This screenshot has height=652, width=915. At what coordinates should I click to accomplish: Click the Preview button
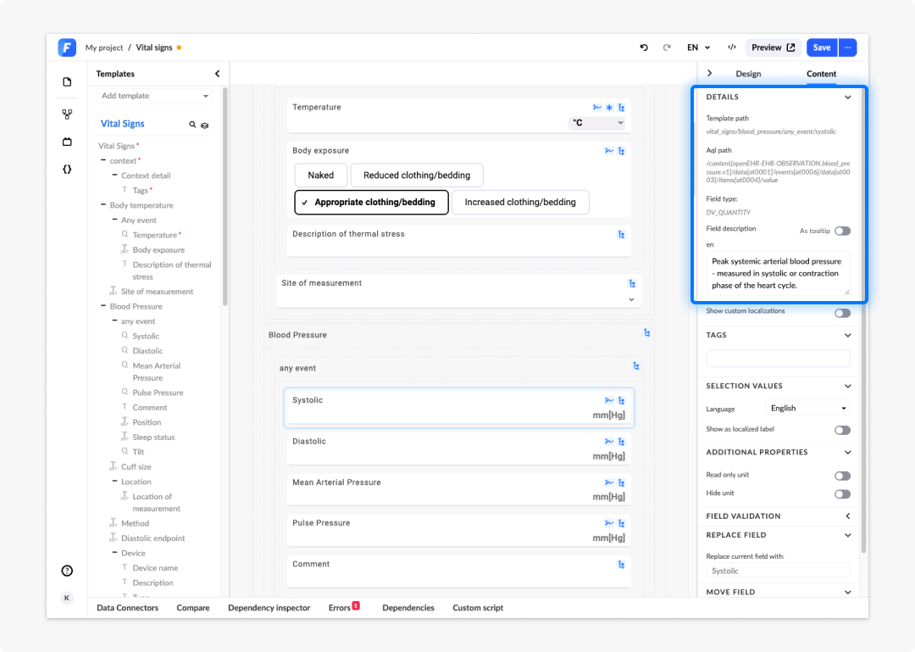coord(774,47)
